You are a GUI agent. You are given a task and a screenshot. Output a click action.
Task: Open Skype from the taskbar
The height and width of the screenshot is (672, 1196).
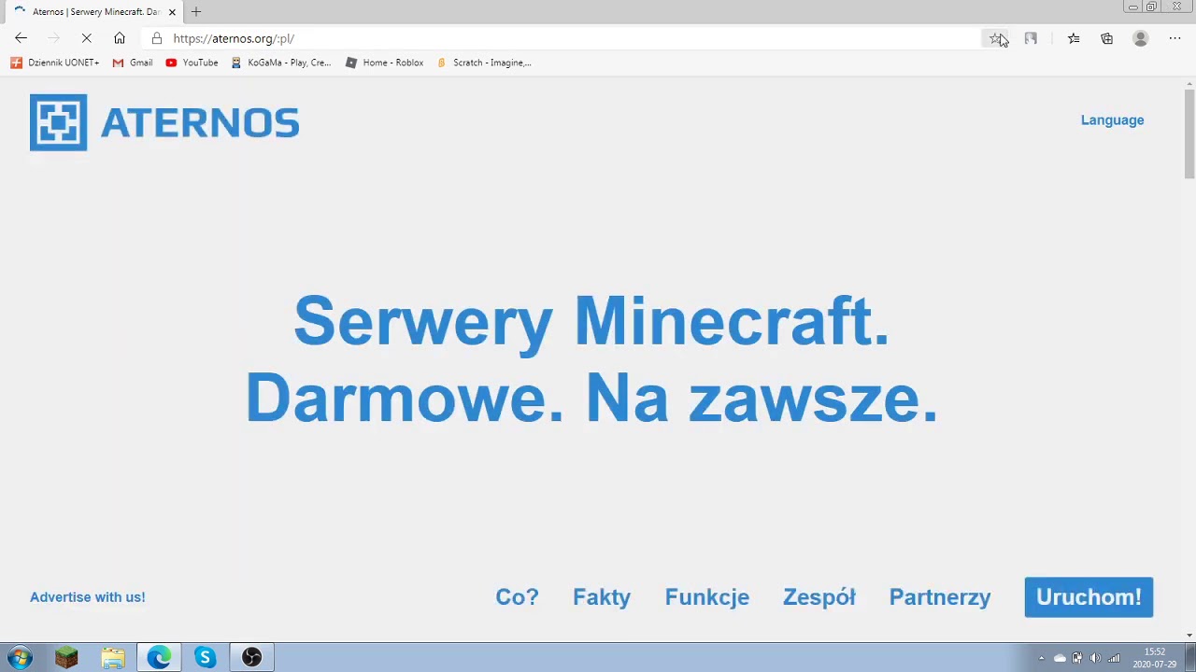(x=205, y=658)
